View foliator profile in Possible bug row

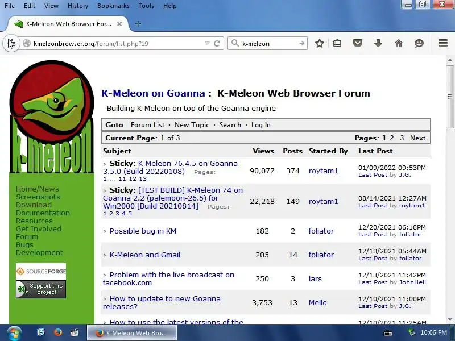(321, 231)
